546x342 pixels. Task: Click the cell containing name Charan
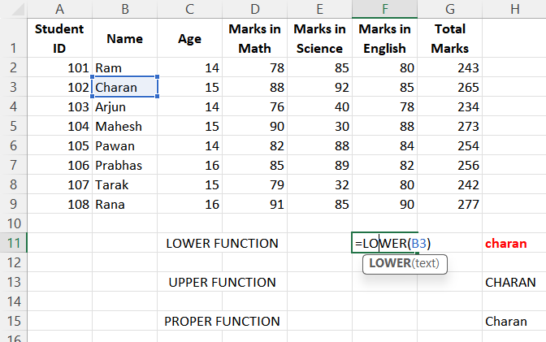coord(124,87)
